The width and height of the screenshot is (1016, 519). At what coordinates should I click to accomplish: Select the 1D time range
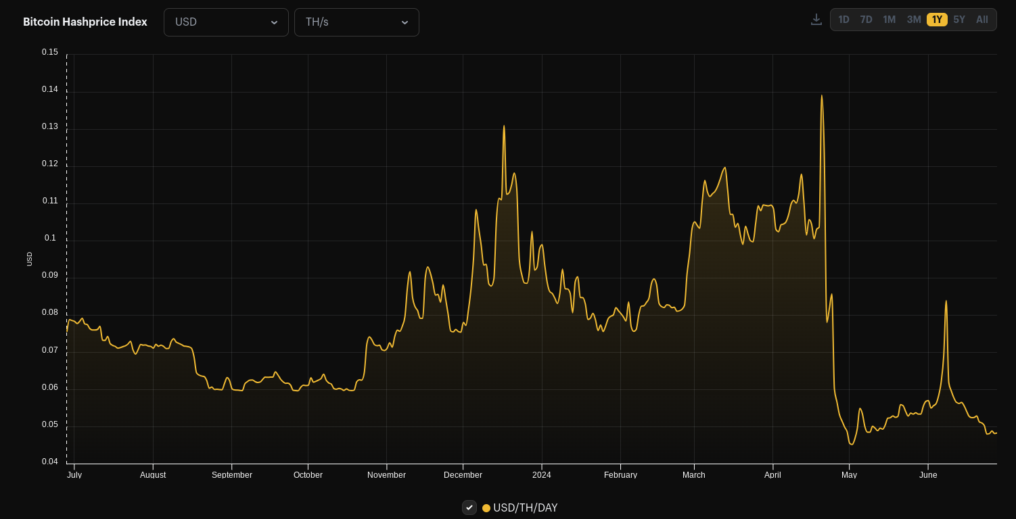click(844, 20)
